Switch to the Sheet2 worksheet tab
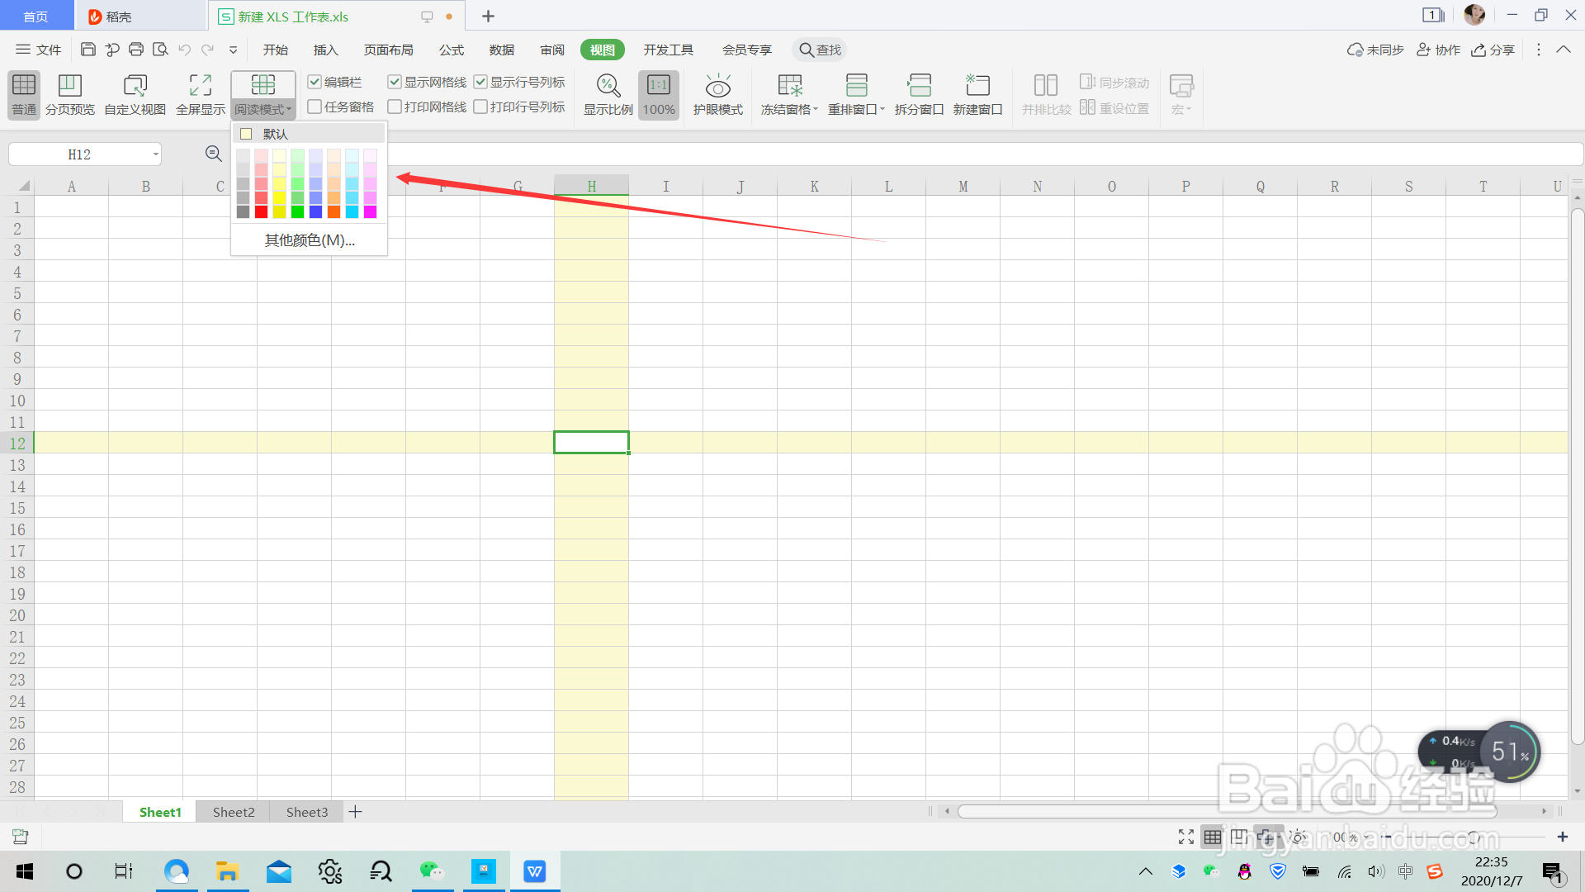1585x892 pixels. (x=234, y=812)
